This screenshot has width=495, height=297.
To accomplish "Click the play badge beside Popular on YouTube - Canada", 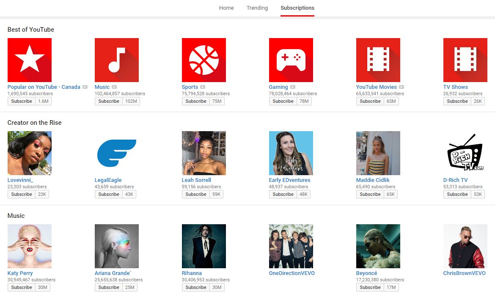I will [x=85, y=87].
